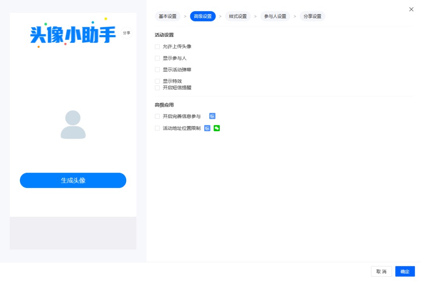Toggle the 显示参与人 checkbox
This screenshot has width=421, height=282.
(157, 58)
